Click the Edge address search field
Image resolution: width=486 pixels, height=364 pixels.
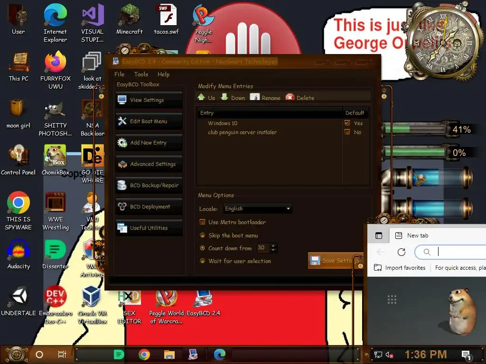(450, 252)
